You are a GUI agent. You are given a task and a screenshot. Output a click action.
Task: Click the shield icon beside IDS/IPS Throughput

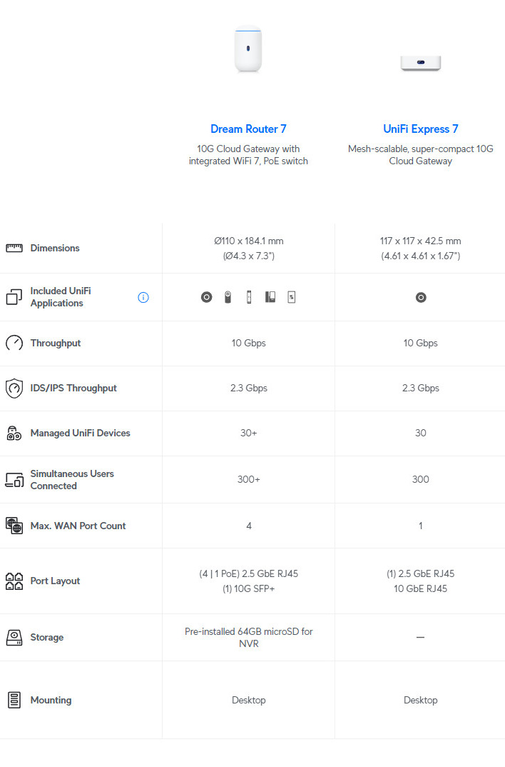click(14, 388)
